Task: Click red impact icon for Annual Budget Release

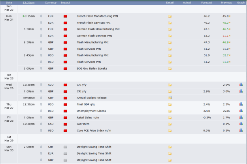Action: click(x=65, y=98)
